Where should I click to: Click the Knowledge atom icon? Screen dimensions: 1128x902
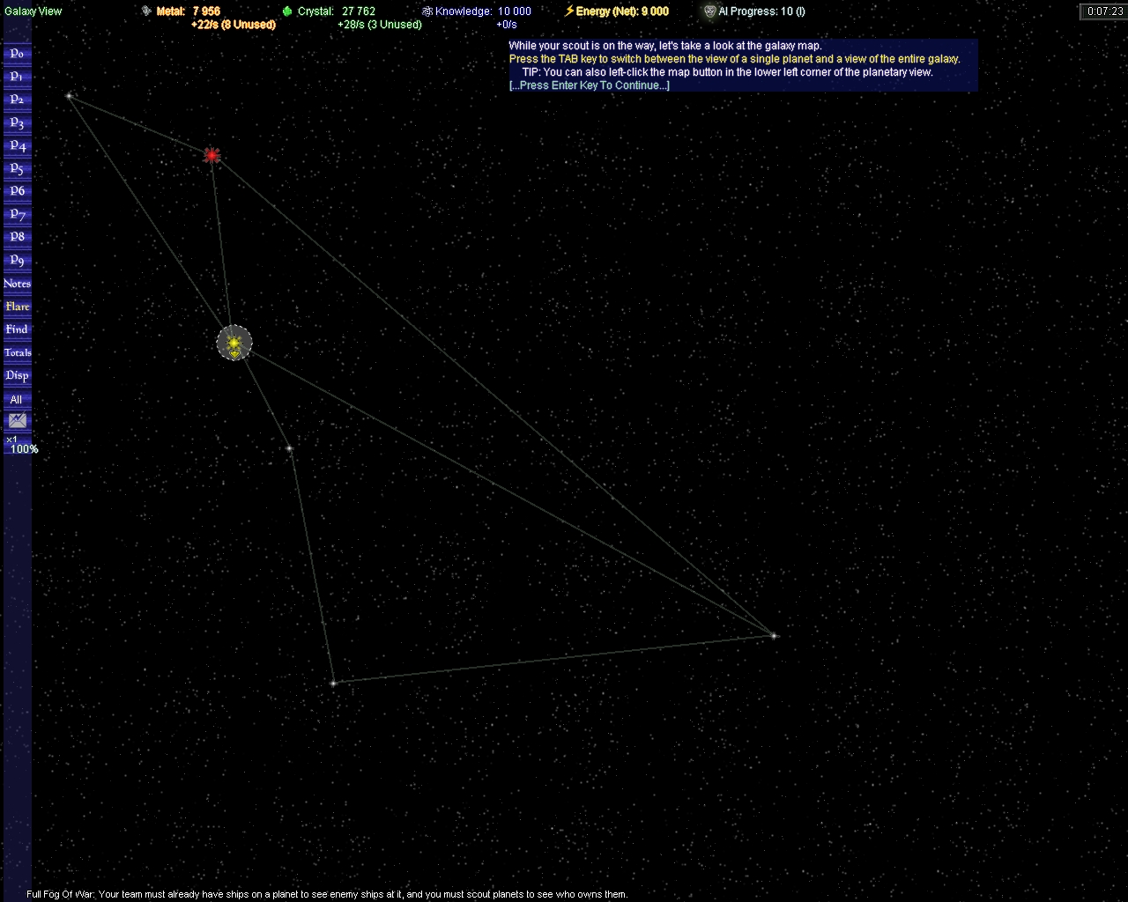coord(427,11)
